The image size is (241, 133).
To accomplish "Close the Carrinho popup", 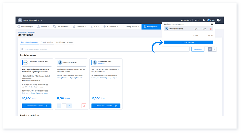I will pos(212,24).
